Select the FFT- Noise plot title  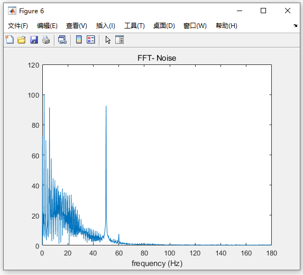coord(157,58)
